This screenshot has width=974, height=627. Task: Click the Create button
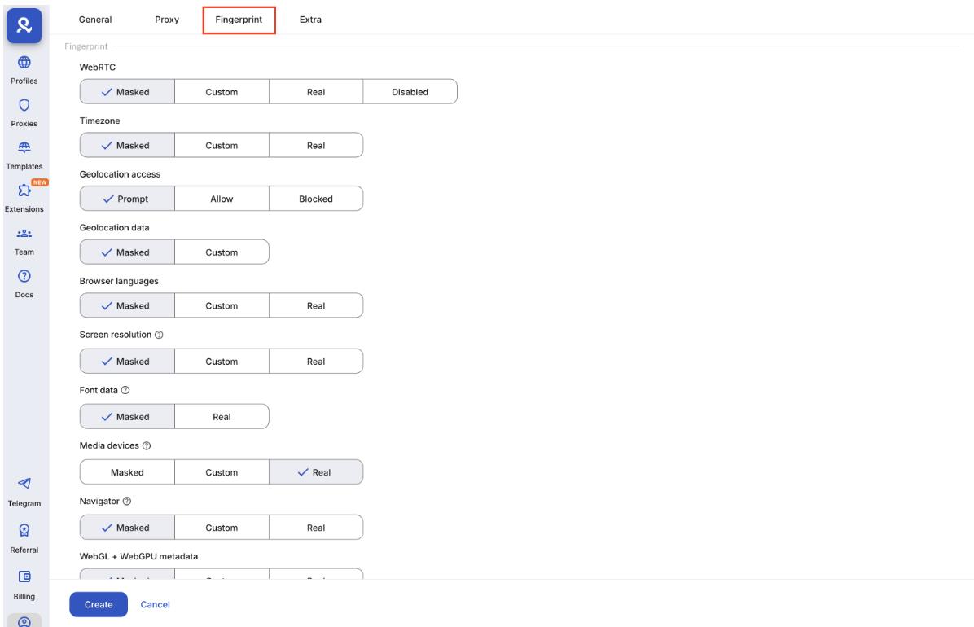click(99, 604)
